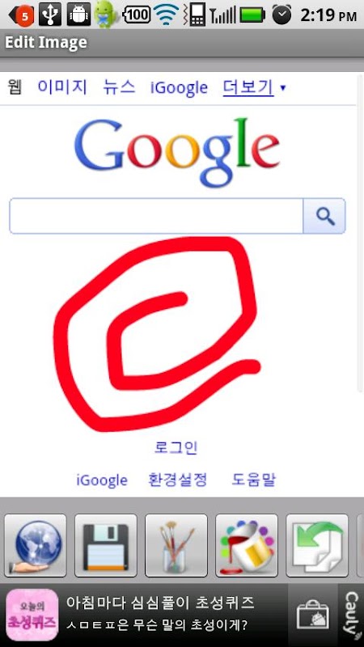The image size is (364, 647).
Task: Focus the Google search input field
Action: [x=156, y=216]
